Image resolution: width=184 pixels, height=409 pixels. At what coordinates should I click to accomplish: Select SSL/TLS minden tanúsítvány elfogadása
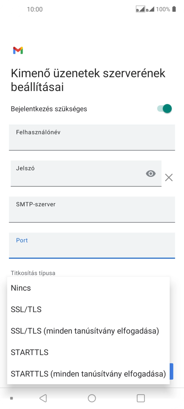pyautogui.click(x=85, y=331)
